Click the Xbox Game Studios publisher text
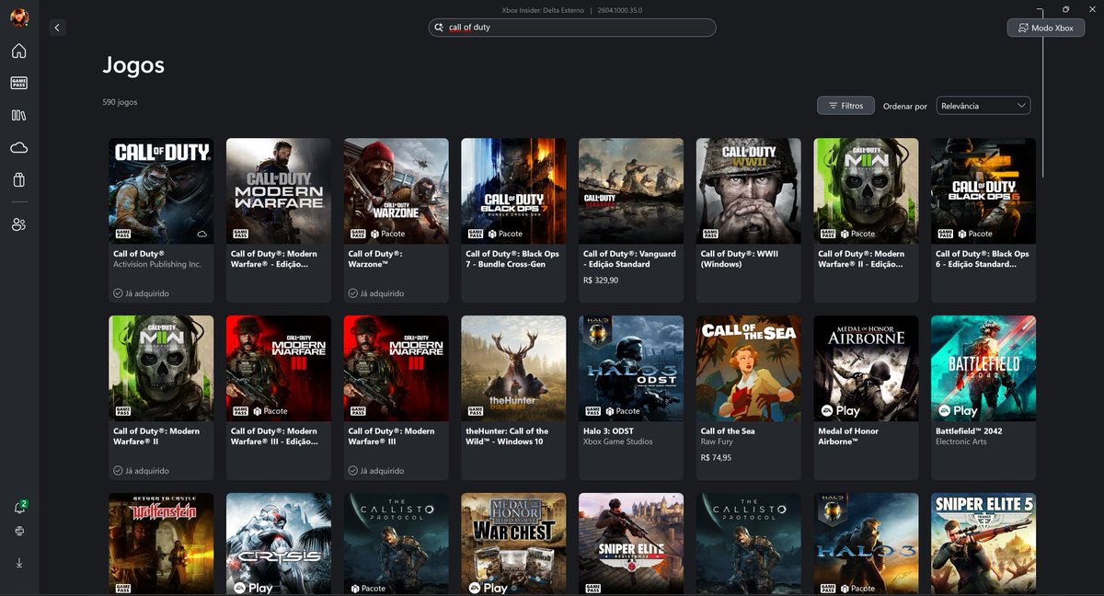This screenshot has width=1104, height=596. tap(618, 441)
